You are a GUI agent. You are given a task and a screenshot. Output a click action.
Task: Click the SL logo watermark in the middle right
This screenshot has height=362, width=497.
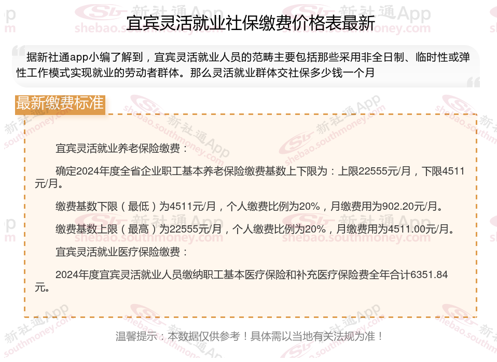coord(307,221)
